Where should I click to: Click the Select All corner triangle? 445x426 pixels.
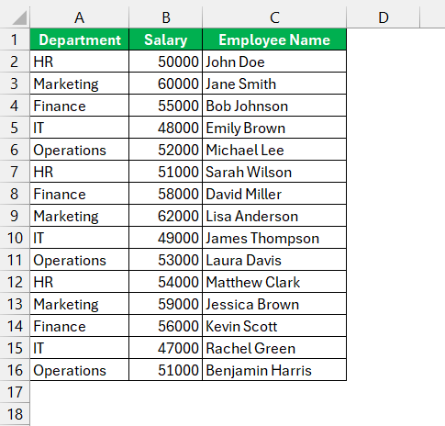(19, 17)
